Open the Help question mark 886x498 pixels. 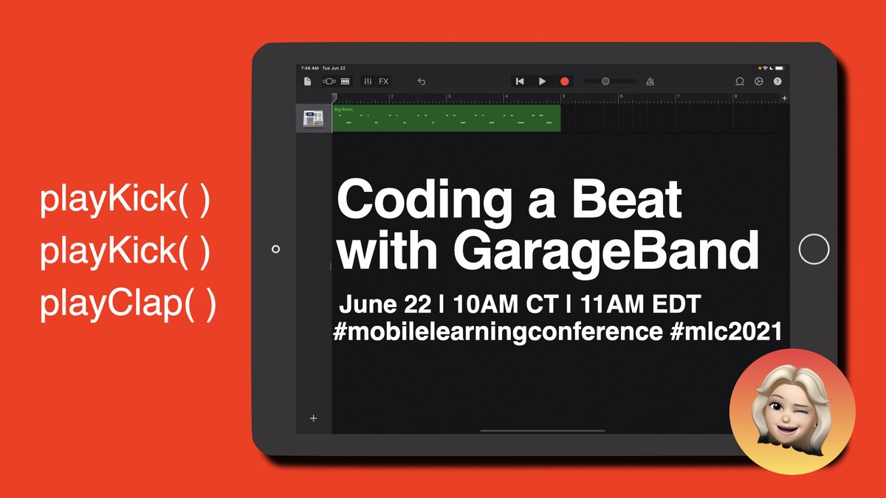pos(777,81)
